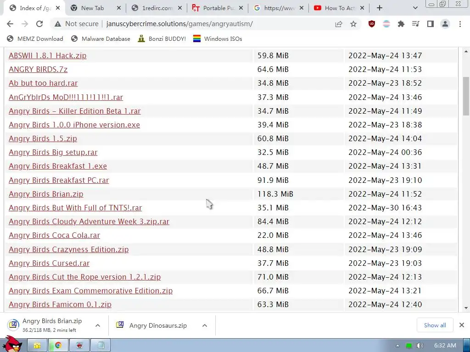Image resolution: width=470 pixels, height=352 pixels.
Task: Open the media control playlist icon
Action: point(416,24)
